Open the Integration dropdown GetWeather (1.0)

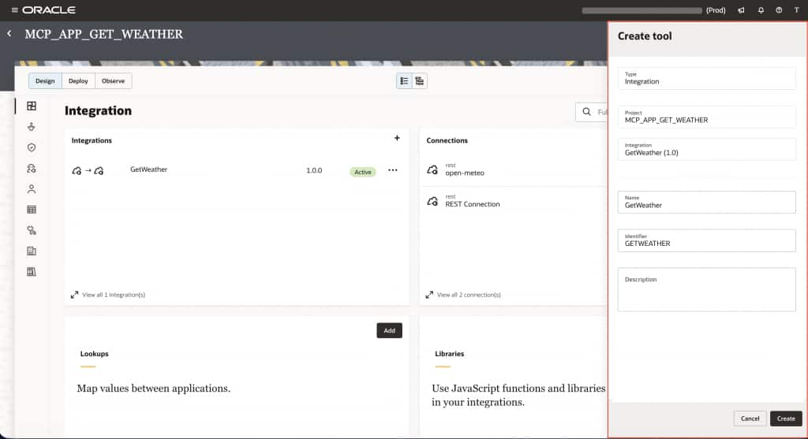[x=706, y=149]
